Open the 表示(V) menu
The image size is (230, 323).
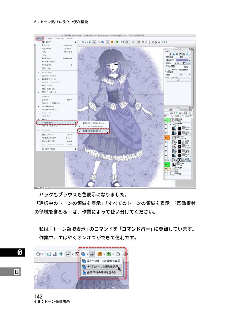click(x=39, y=38)
